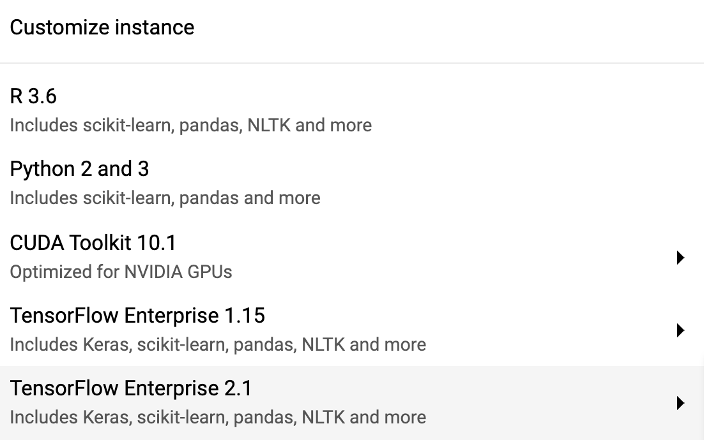Select the R 3.6 environment

click(33, 96)
